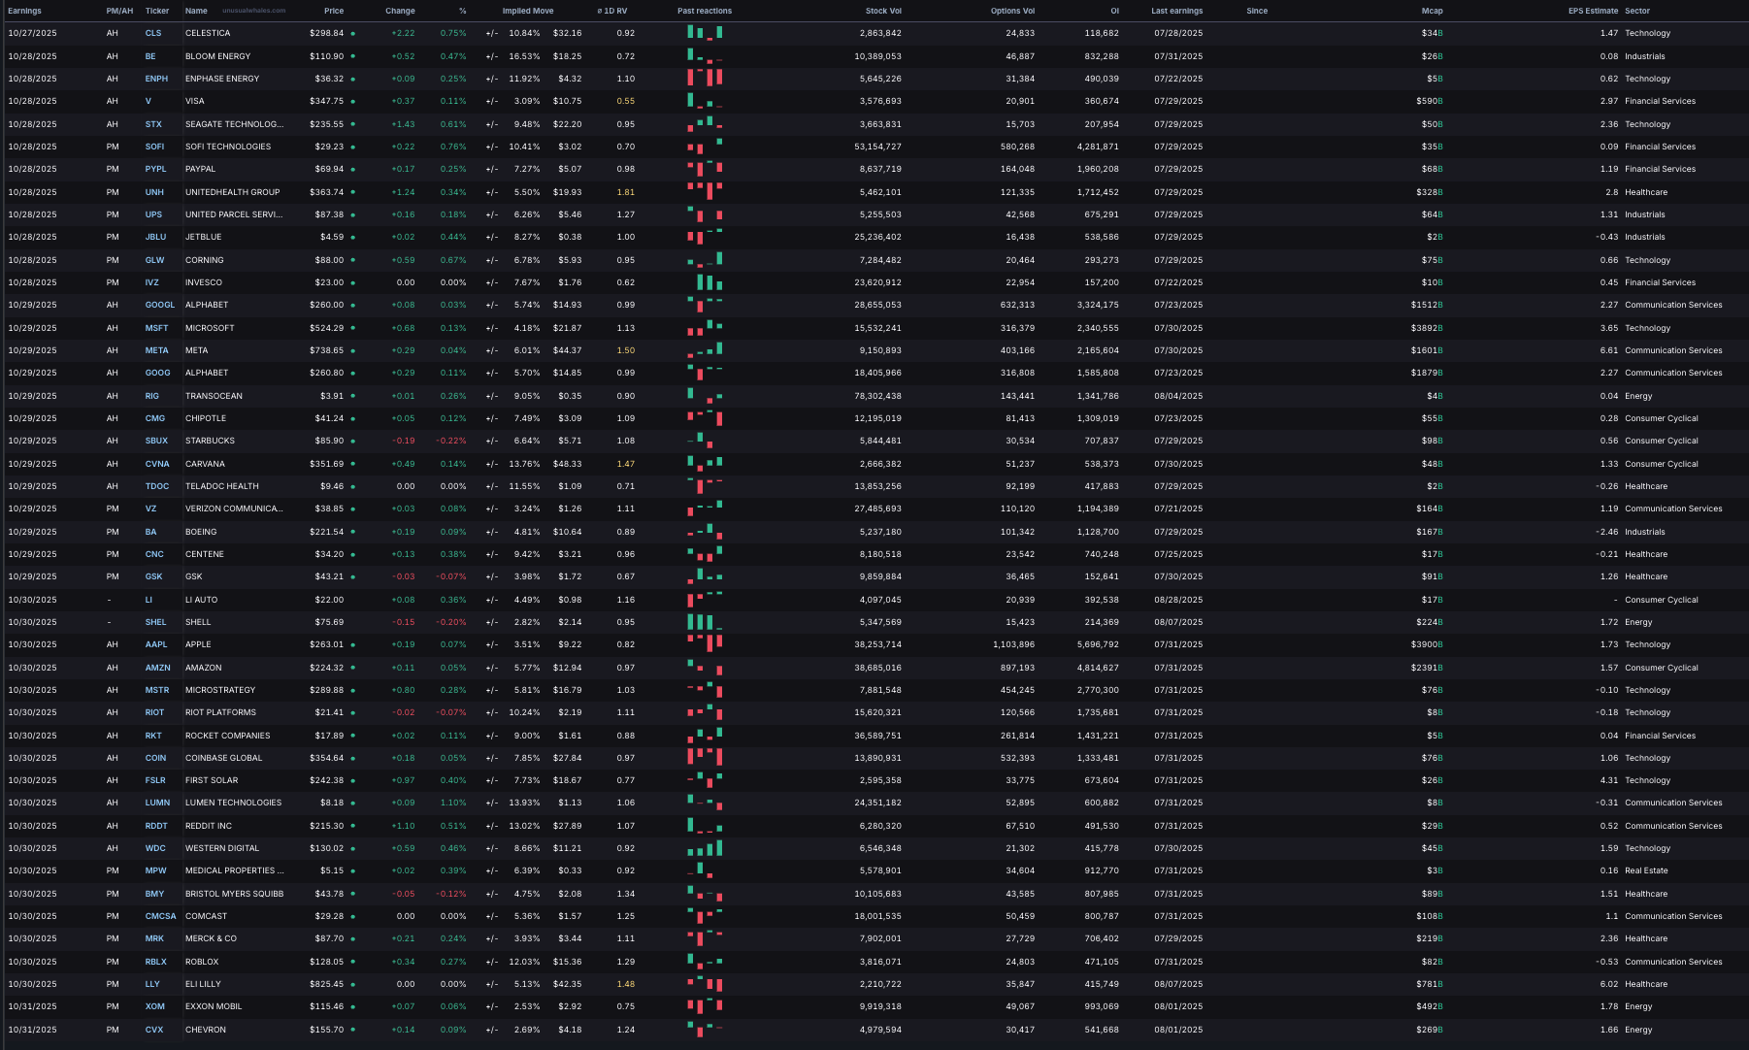
Task: View past reactions chart for TELADOC HEALTH
Action: tap(705, 486)
